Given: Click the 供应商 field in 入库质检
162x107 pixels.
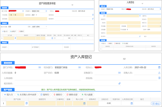Looking at the screenshot, I should pos(123,23).
